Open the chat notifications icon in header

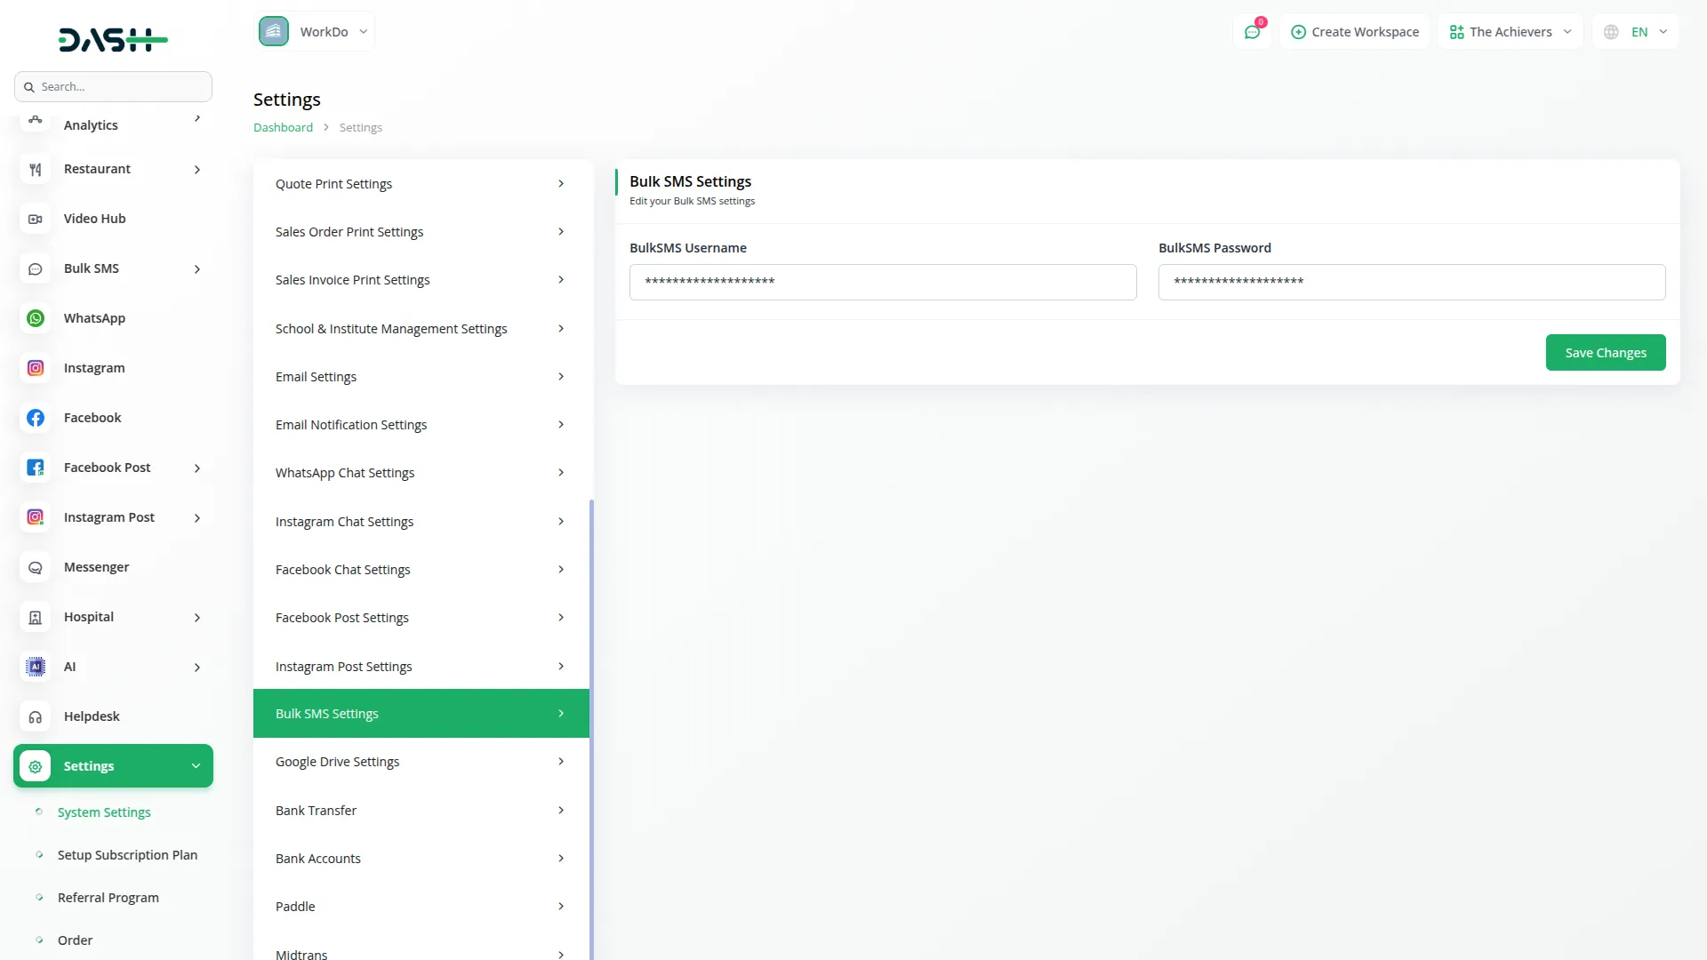(x=1252, y=32)
